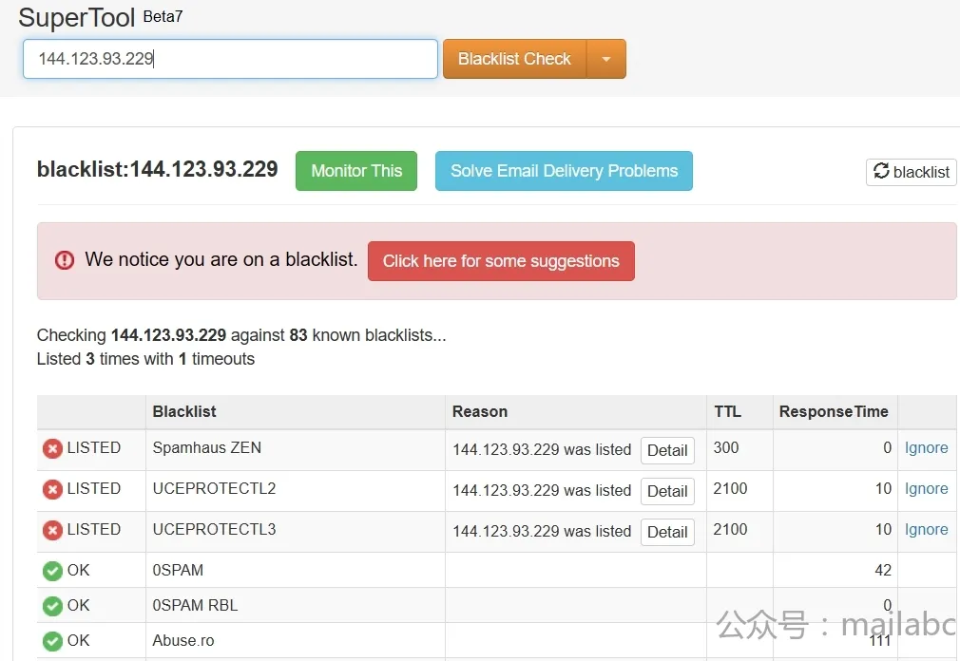Click the green OK icon for Abuse.ro

pyautogui.click(x=52, y=641)
